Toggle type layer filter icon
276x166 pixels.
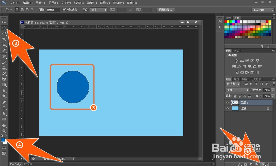(x=256, y=84)
